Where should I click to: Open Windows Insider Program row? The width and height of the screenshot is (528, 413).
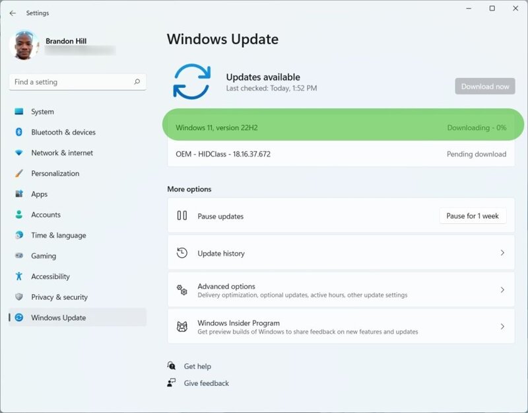pyautogui.click(x=341, y=326)
